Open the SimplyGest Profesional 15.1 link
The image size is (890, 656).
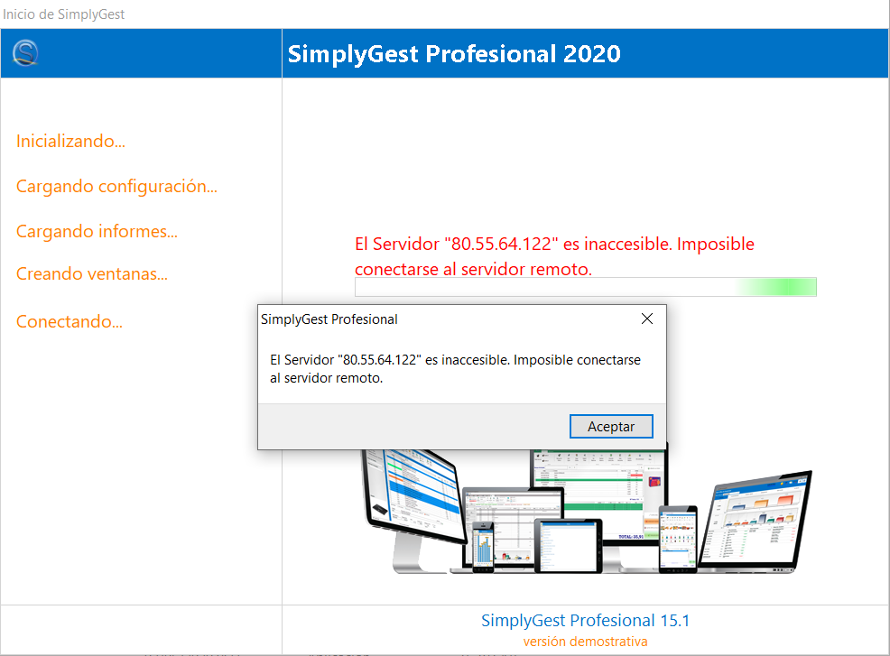click(x=585, y=620)
